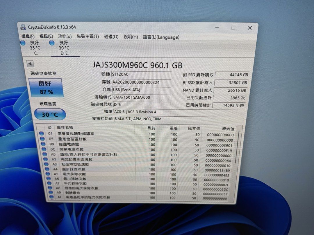
Task: Open the 磁碟(D) menu
Action: pos(111,37)
